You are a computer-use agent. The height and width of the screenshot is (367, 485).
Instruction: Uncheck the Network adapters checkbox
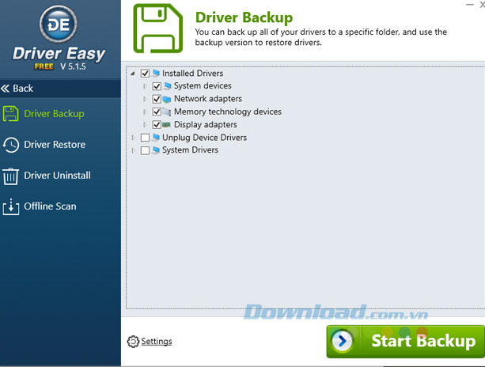pos(157,99)
